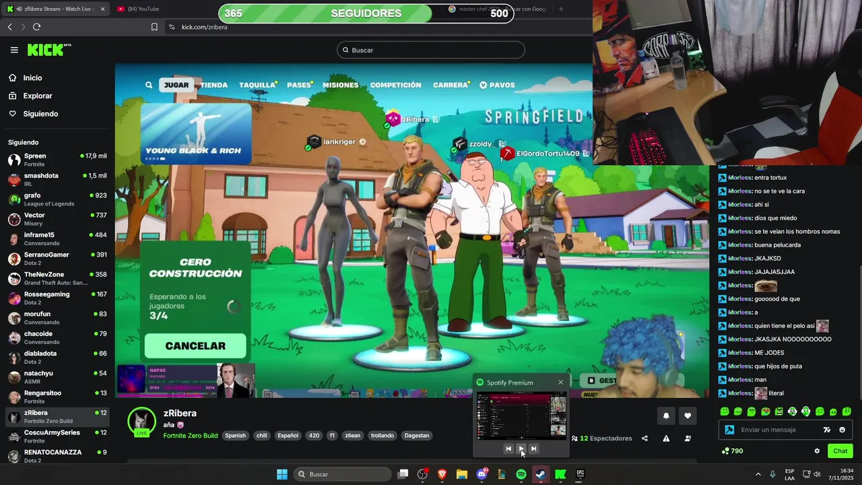Open the emoji picker in chat input

click(842, 430)
